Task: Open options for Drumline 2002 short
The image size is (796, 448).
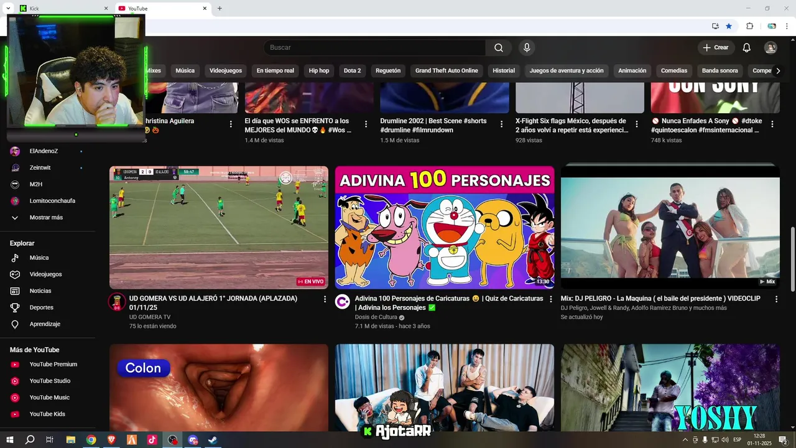Action: pos(501,124)
